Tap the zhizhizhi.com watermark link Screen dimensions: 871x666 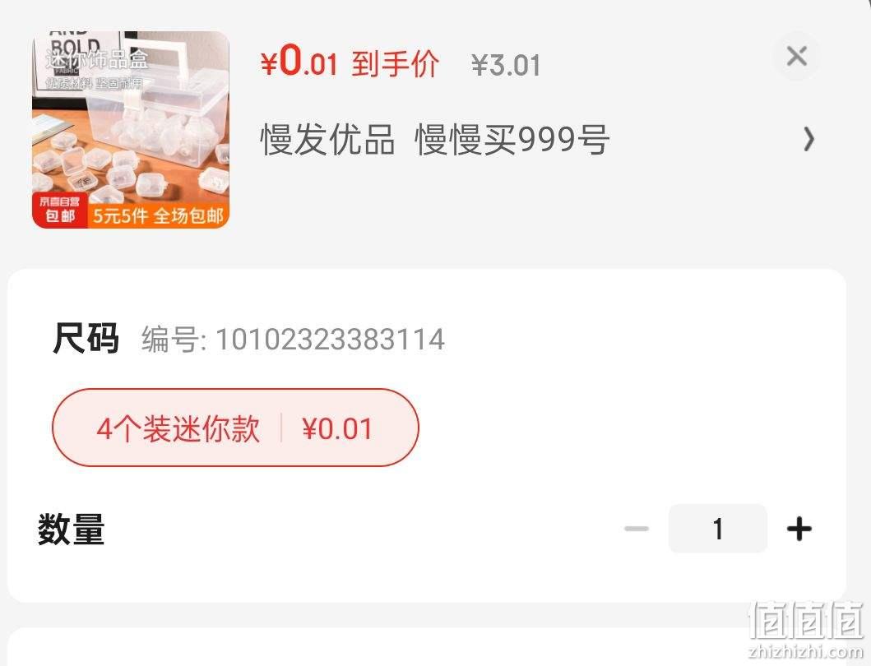[x=805, y=651]
